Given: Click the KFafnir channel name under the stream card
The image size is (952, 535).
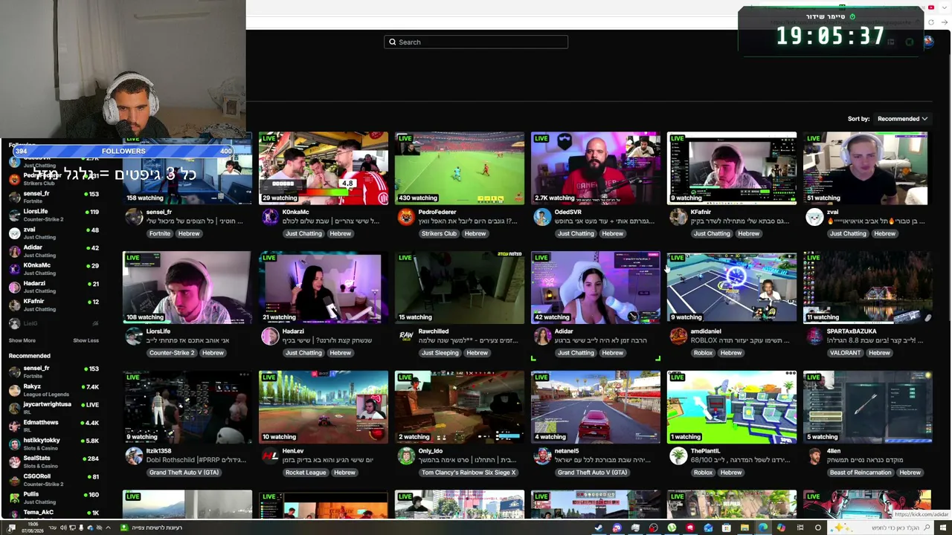Looking at the screenshot, I should click(x=701, y=212).
